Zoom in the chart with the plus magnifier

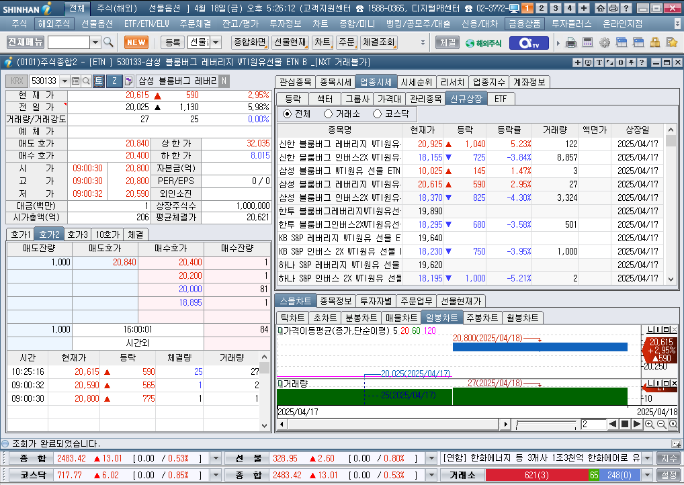[x=650, y=424]
